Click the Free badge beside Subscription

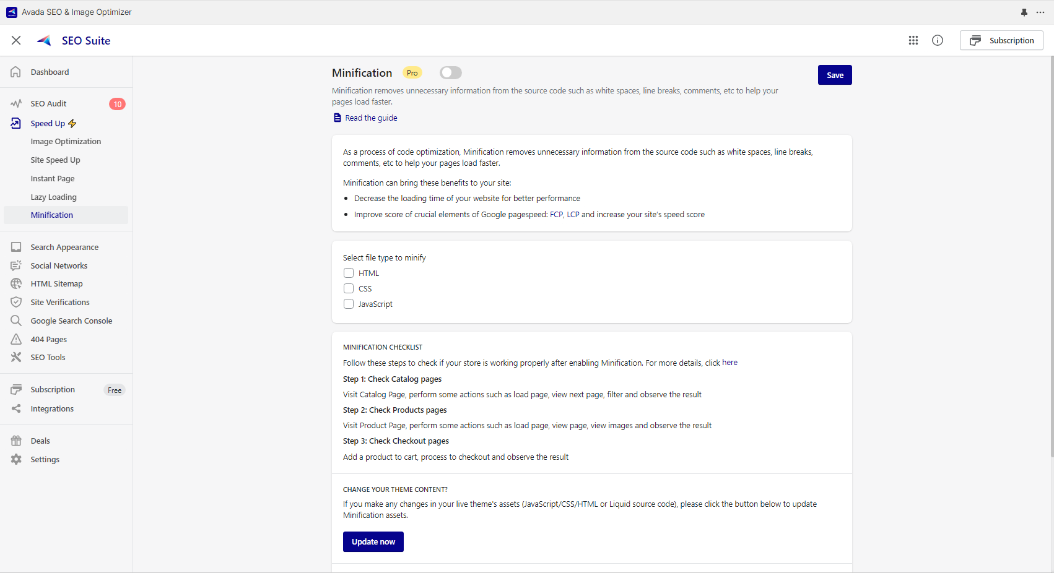point(115,390)
